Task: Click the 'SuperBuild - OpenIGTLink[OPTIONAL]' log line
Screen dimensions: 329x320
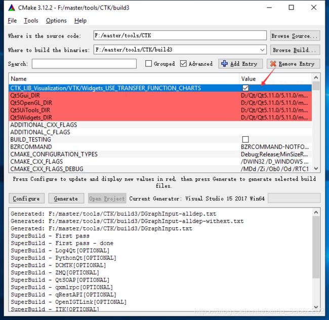Action: 69,302
